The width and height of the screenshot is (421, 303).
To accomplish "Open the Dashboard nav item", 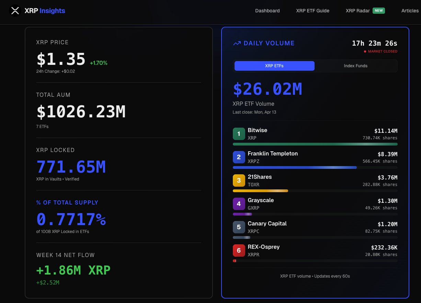I will pos(267,11).
